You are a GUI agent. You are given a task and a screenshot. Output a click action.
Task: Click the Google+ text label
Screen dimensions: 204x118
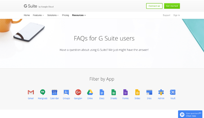pos(78,98)
